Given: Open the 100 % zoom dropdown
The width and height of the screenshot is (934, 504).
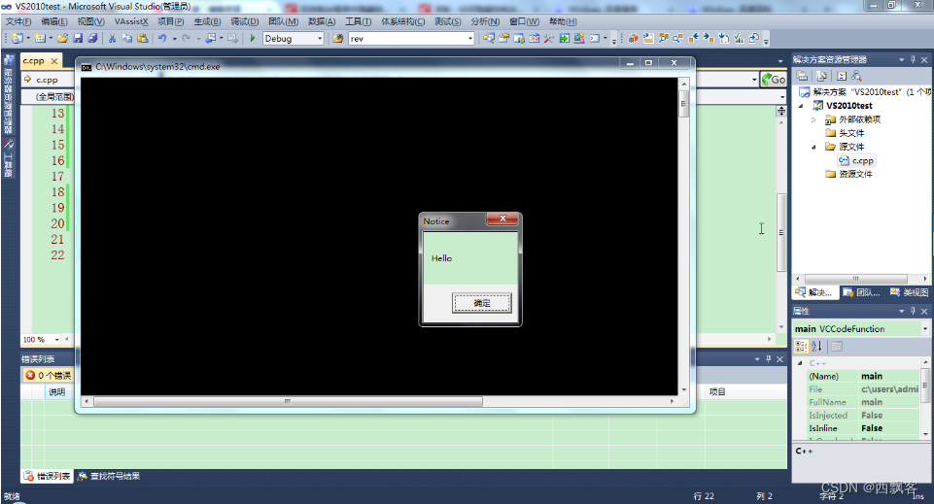Looking at the screenshot, I should point(57,339).
